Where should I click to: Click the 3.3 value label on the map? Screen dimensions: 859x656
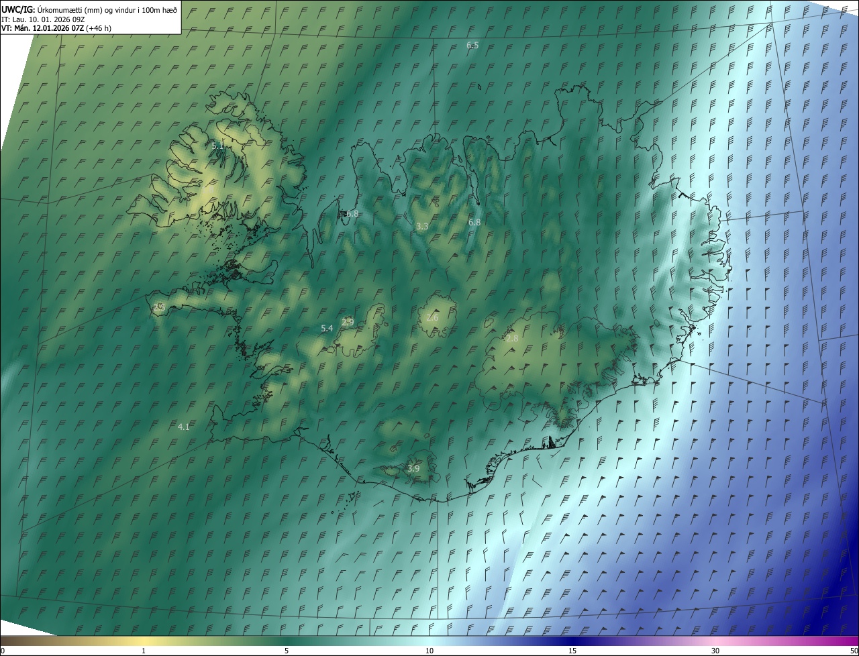(422, 227)
